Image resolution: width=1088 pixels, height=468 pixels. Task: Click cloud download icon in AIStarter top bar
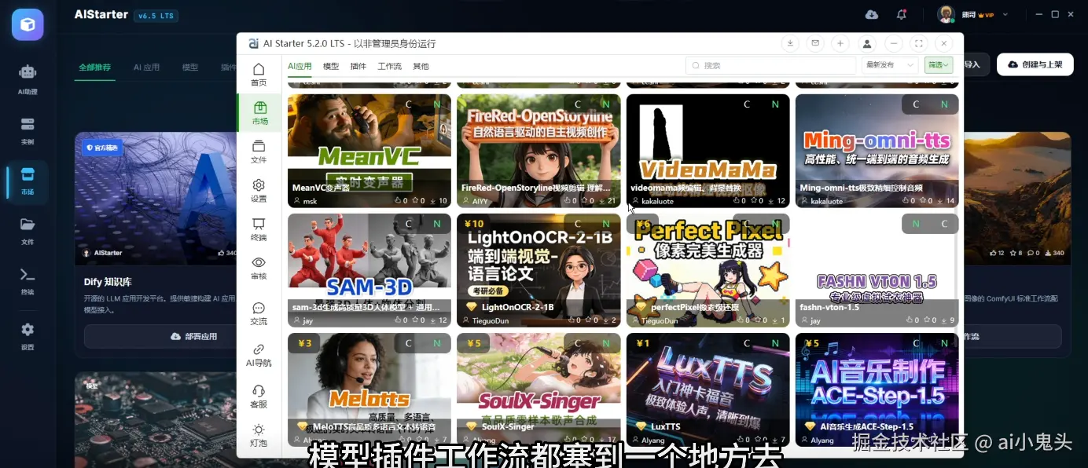coord(872,14)
